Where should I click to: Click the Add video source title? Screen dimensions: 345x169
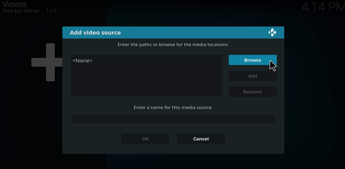click(95, 32)
